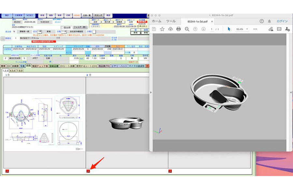Screen dimensions: 293x190
Task: Click the cloud upload icon
Action: (x=170, y=29)
